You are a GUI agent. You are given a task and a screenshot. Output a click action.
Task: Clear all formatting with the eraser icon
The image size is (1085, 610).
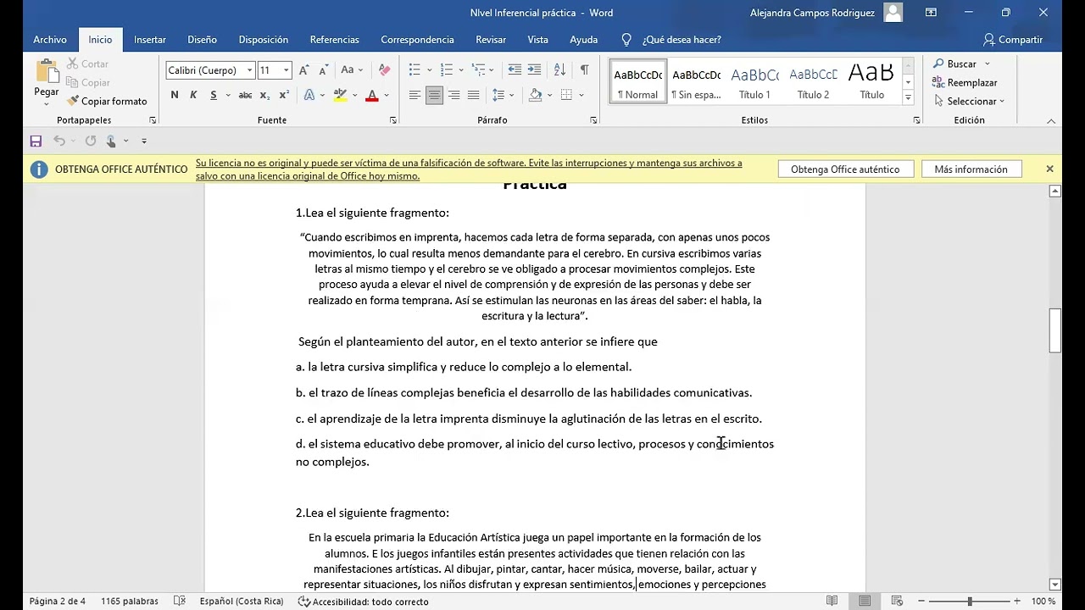click(384, 70)
